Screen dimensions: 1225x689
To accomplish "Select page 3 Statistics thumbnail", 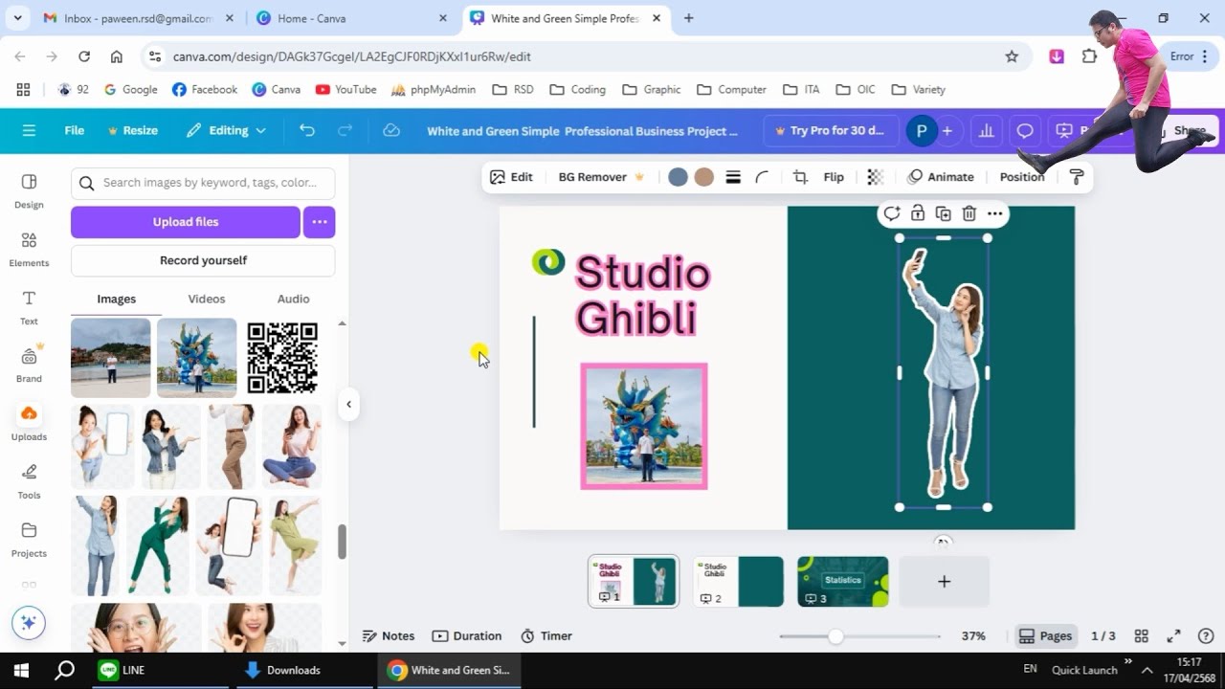I will tap(843, 582).
